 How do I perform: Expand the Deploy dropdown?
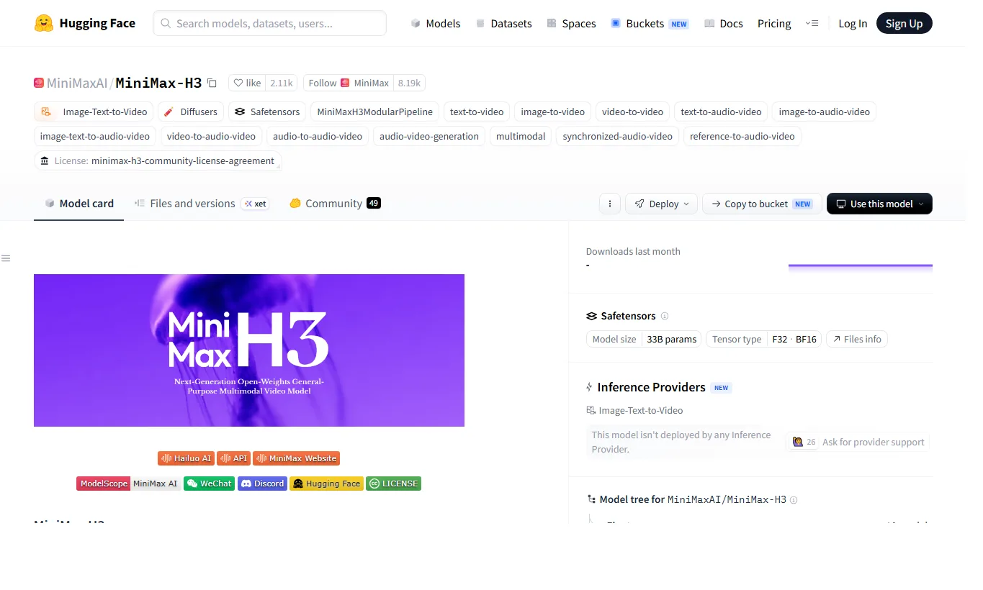[x=661, y=204]
